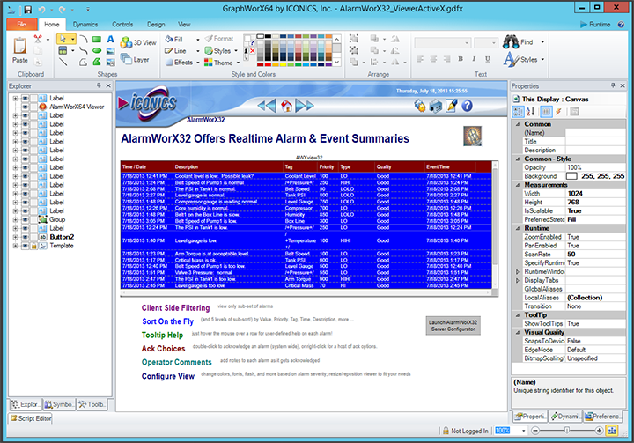
Task: Click the Find binoculars icon
Action: [x=510, y=41]
